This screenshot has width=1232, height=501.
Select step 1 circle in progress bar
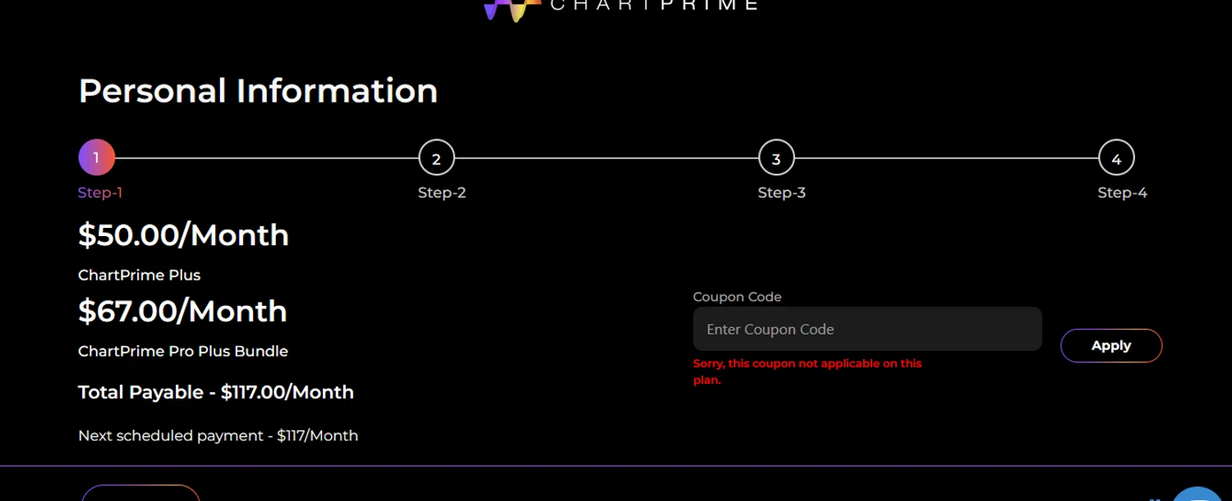coord(96,157)
